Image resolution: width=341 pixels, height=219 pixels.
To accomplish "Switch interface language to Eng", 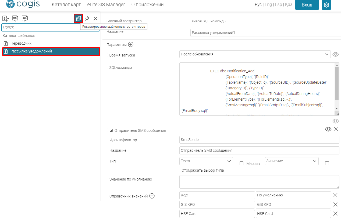I will coord(268,5).
